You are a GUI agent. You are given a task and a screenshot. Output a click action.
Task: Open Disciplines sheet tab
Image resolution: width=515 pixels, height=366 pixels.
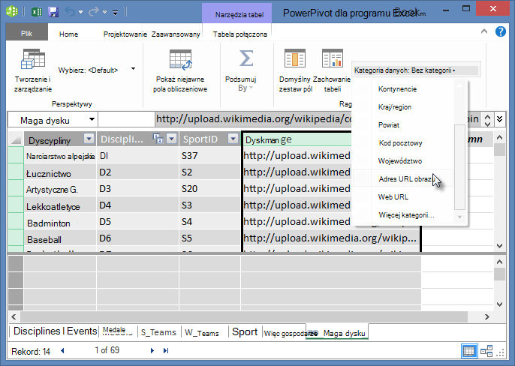pyautogui.click(x=37, y=331)
